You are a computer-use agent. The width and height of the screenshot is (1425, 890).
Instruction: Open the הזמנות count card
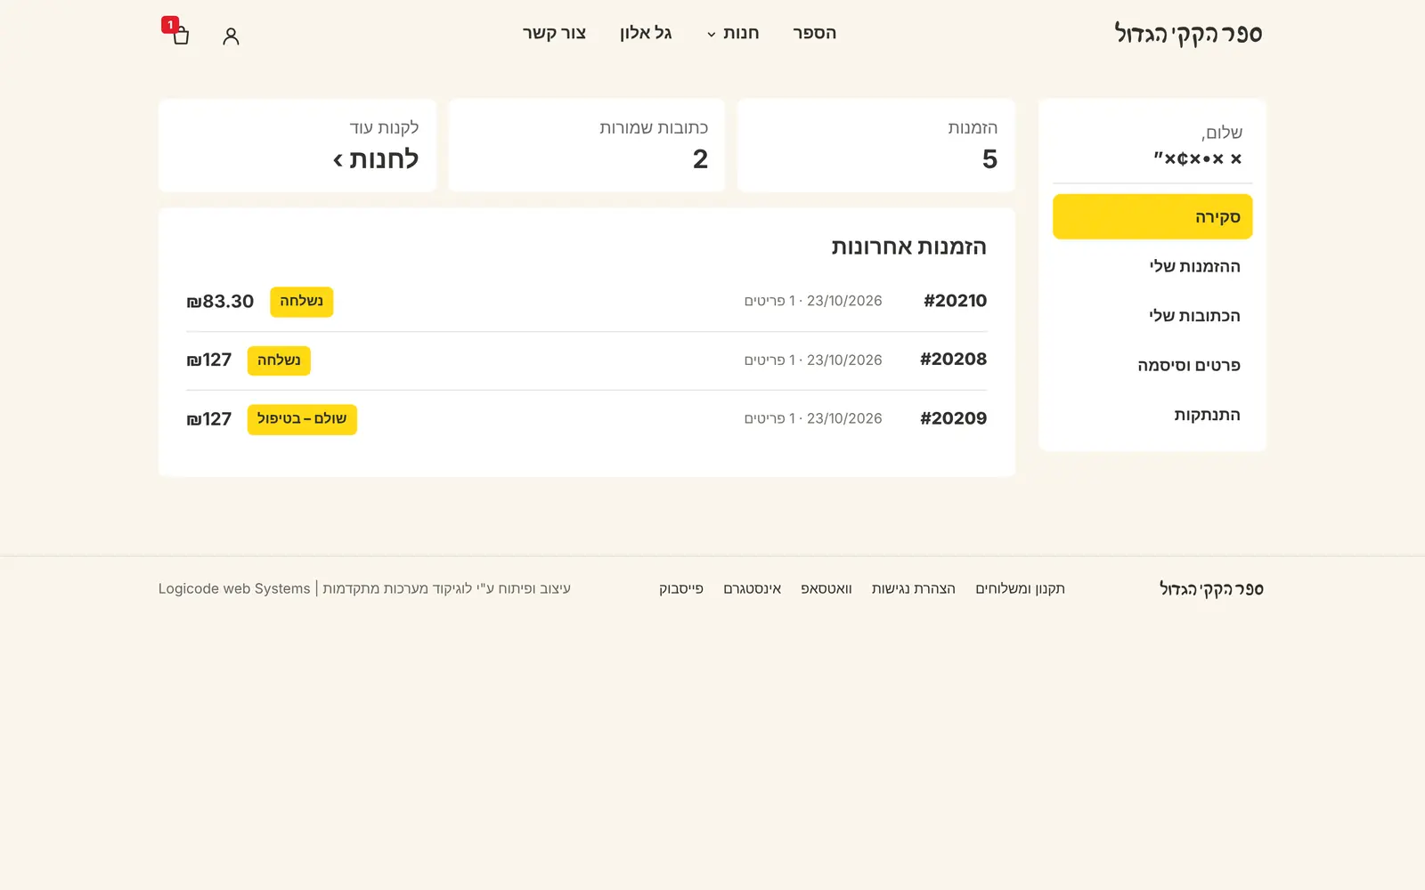[x=876, y=145]
